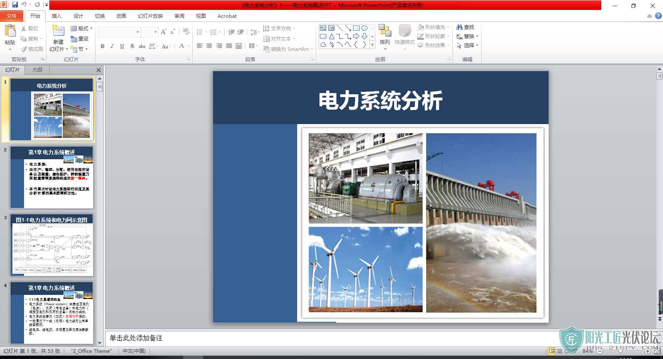Screen dimensions: 663x359
Task: Click the decrease indent icon
Action: [x=231, y=32]
